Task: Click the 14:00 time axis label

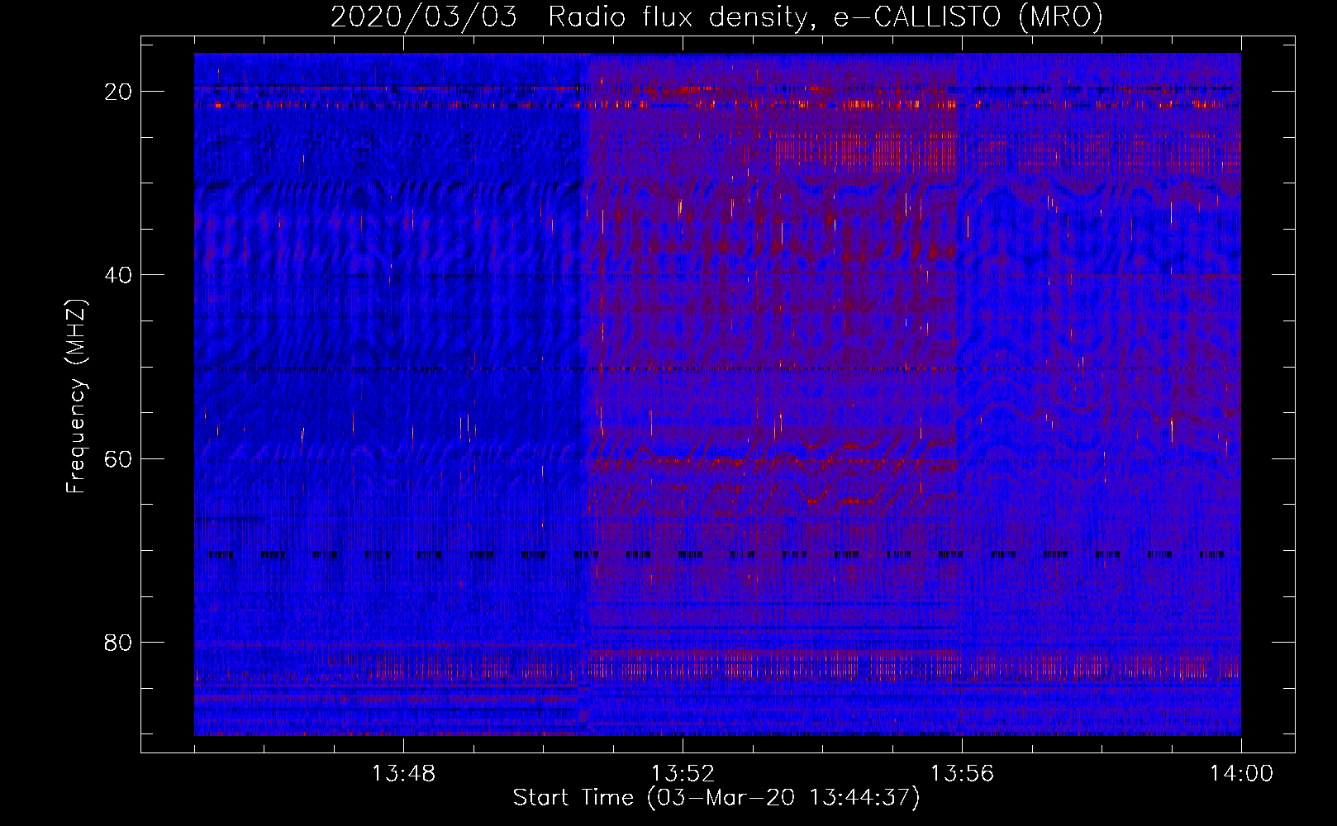Action: point(1241,774)
